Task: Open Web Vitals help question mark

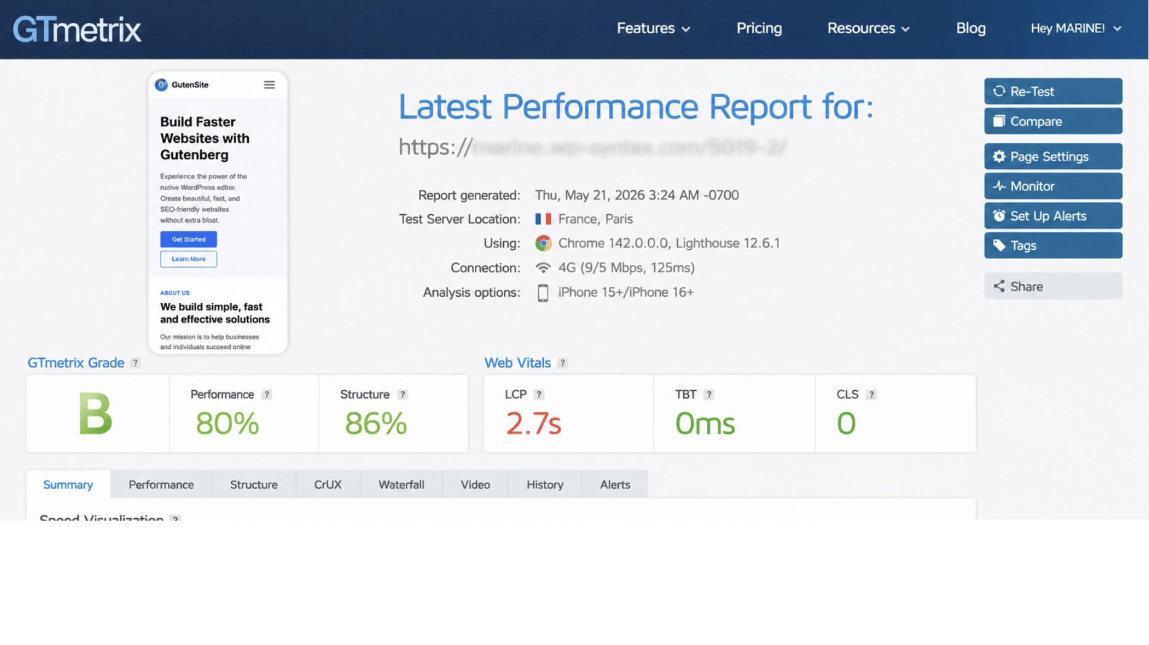Action: coord(562,363)
